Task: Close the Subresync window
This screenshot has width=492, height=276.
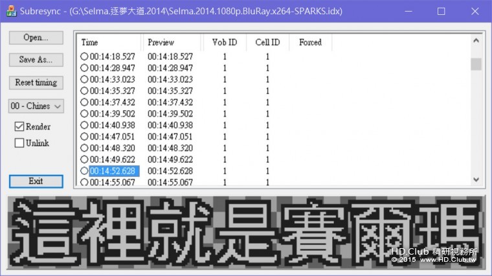Action: [x=475, y=11]
